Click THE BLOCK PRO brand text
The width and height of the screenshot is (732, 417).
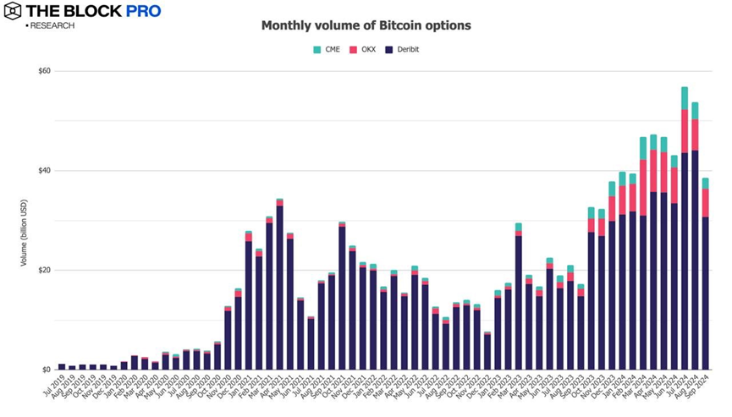(x=94, y=11)
